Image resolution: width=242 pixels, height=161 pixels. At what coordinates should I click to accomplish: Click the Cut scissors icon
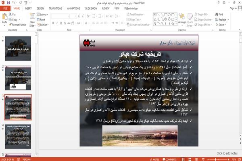point(10,15)
